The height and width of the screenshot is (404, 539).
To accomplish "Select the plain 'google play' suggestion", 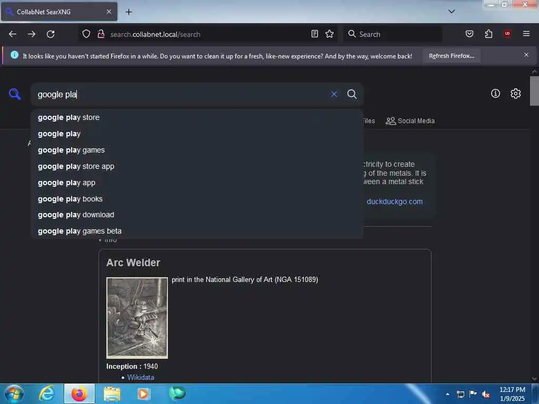I will (x=197, y=134).
